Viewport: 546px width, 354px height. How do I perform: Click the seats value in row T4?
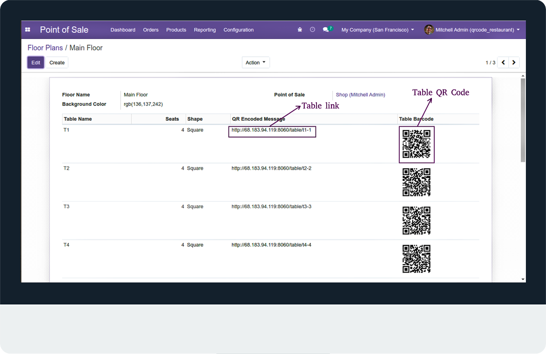182,245
